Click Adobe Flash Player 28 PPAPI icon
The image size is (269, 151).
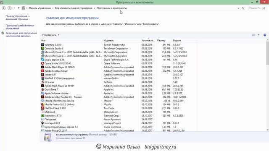pyautogui.click(x=42, y=86)
